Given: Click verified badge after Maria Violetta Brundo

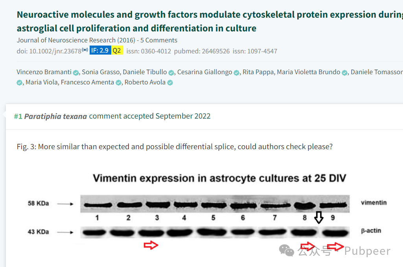Looking at the screenshot, I should pyautogui.click(x=345, y=73).
